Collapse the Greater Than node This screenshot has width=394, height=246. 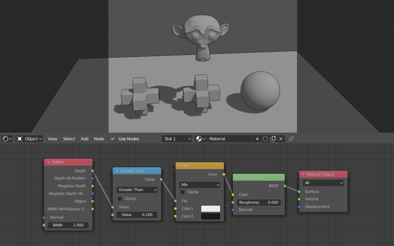[x=117, y=171]
